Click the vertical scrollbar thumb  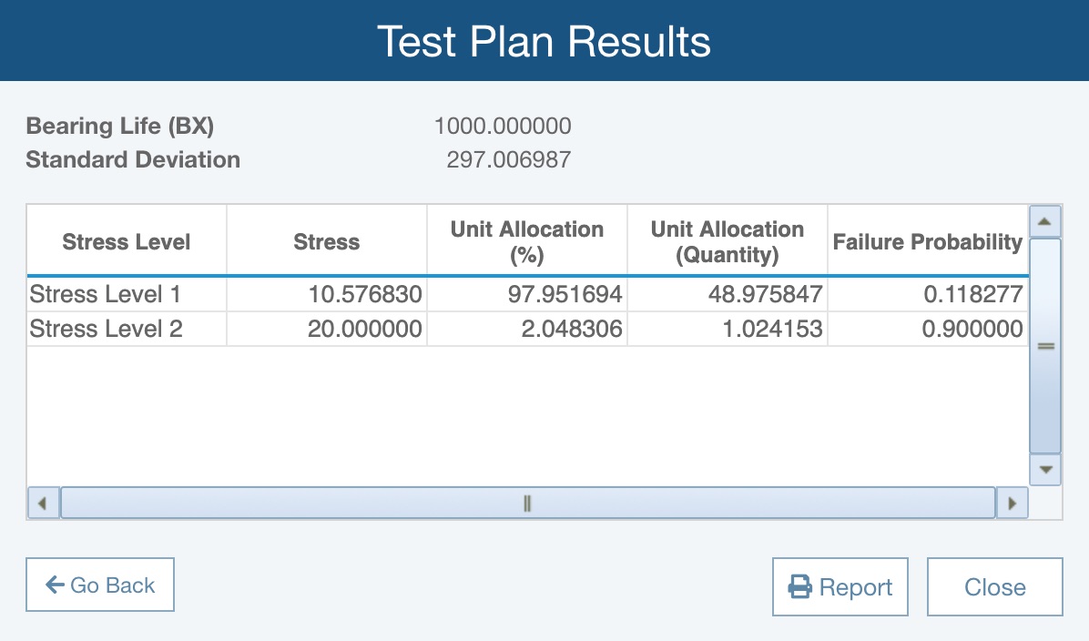[1045, 346]
